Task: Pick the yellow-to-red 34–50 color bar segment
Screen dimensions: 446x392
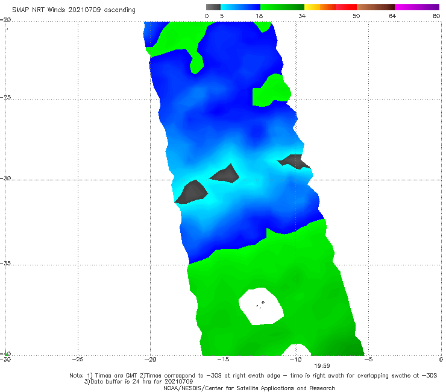Action: (x=330, y=7)
